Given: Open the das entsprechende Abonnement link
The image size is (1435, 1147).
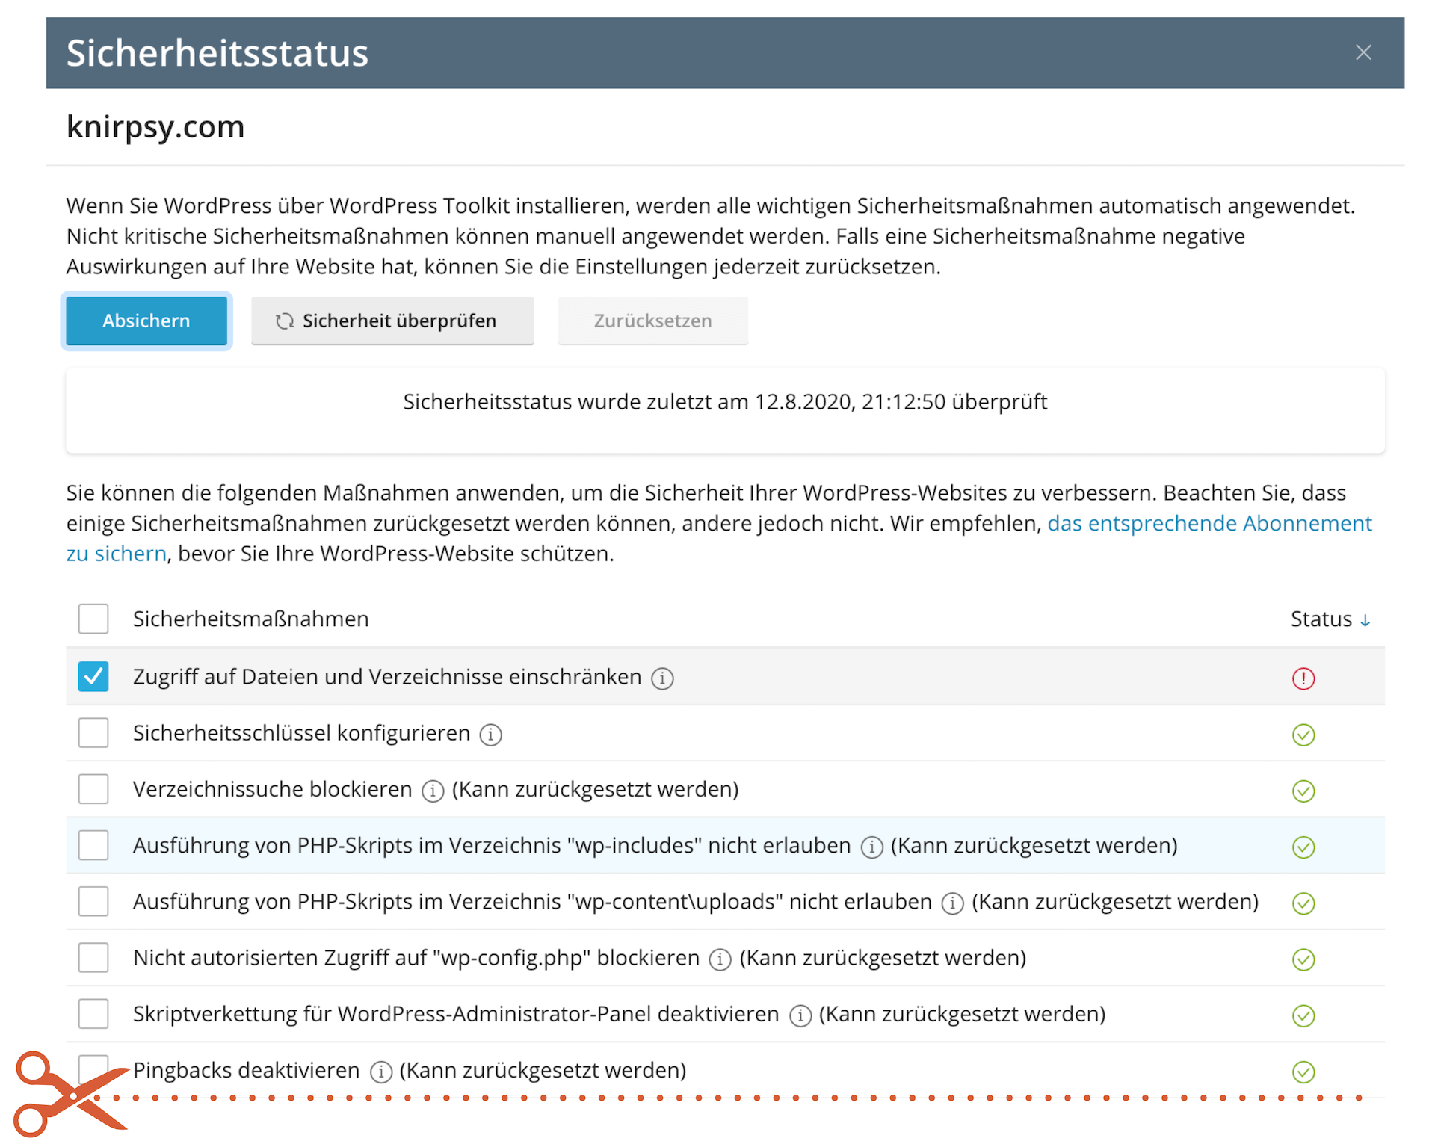Looking at the screenshot, I should pos(1209,523).
